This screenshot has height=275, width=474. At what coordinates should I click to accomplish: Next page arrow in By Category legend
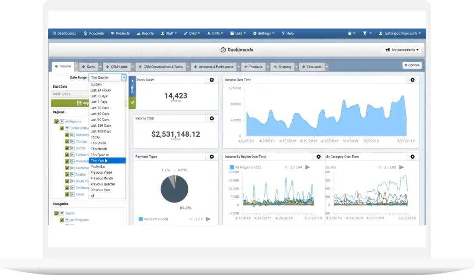[402, 168]
